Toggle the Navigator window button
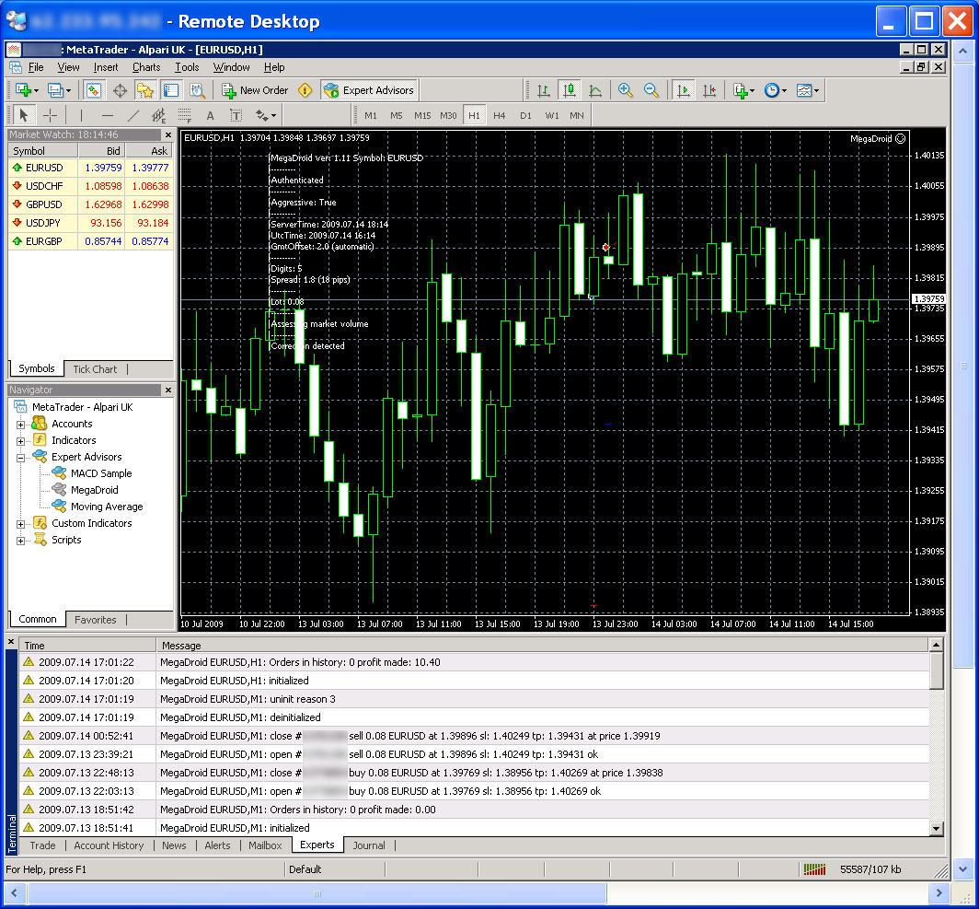 (145, 90)
